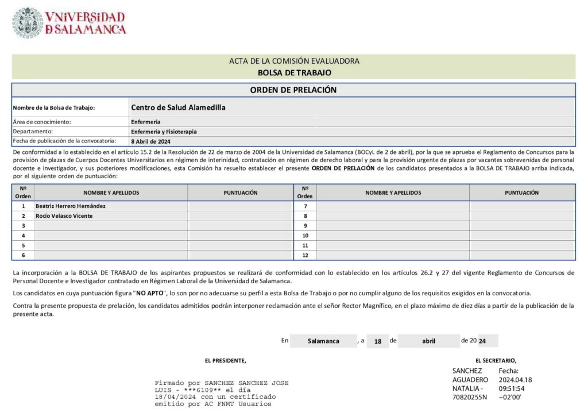Edit the "Centro de Salud Alamedilla" field
Viewport: 588px width, 416px height.
[x=352, y=107]
